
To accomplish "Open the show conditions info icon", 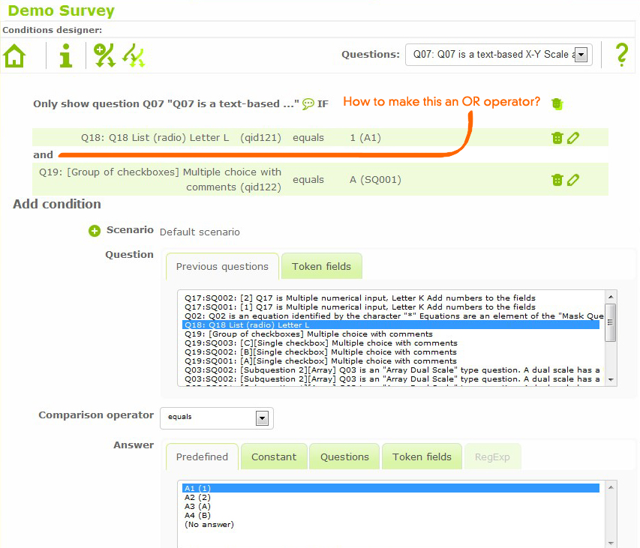I will coord(67,55).
